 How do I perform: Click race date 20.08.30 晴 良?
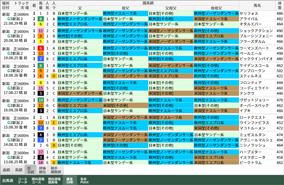tap(15, 41)
